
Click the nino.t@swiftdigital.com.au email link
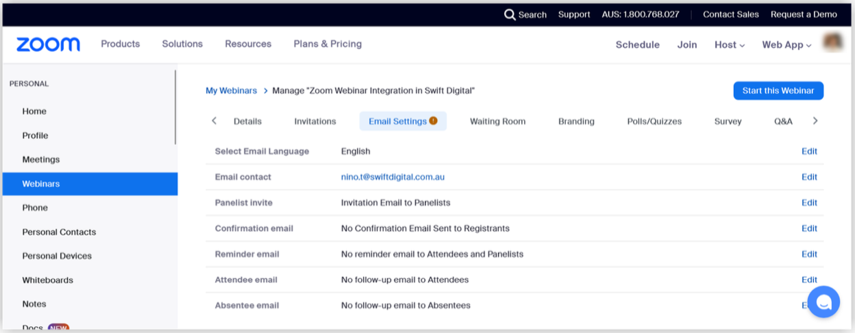click(x=393, y=177)
